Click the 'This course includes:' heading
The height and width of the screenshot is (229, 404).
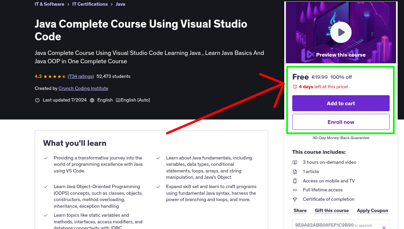click(x=319, y=152)
